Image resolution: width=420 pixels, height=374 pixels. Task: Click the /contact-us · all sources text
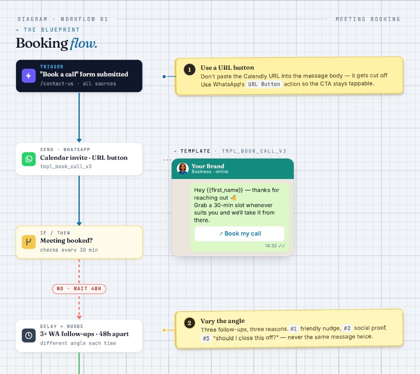point(78,84)
